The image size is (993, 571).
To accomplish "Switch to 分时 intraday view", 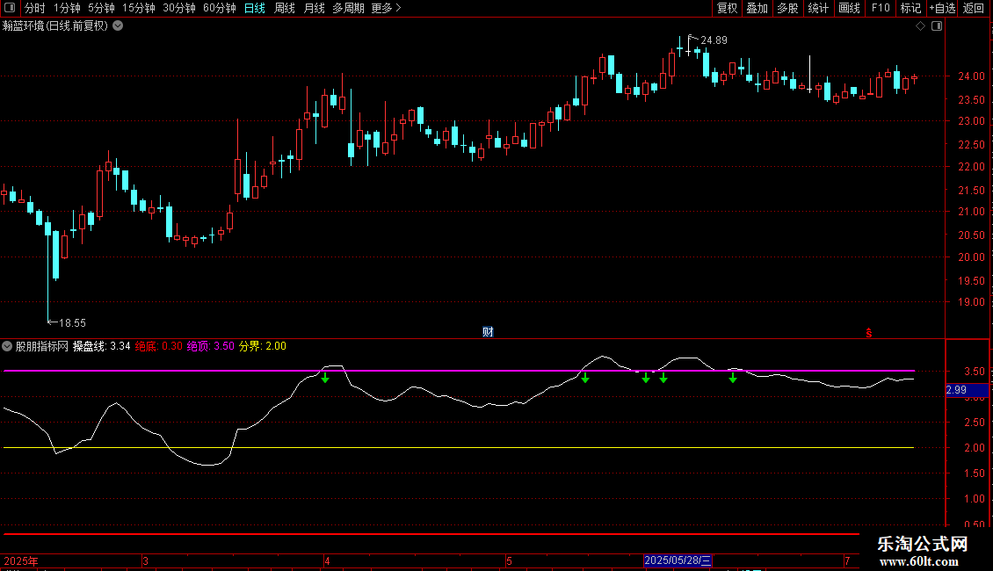I will pyautogui.click(x=35, y=8).
